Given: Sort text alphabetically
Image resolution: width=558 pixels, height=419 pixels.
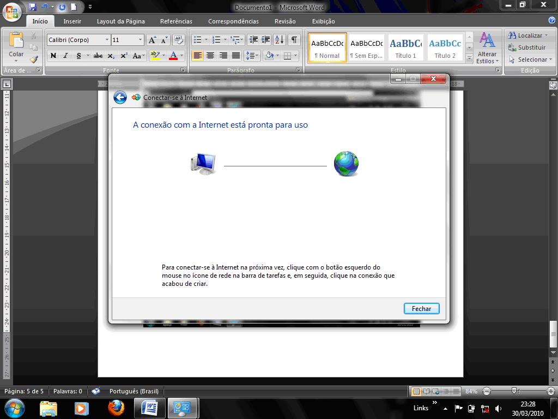Looking at the screenshot, I should [x=280, y=40].
